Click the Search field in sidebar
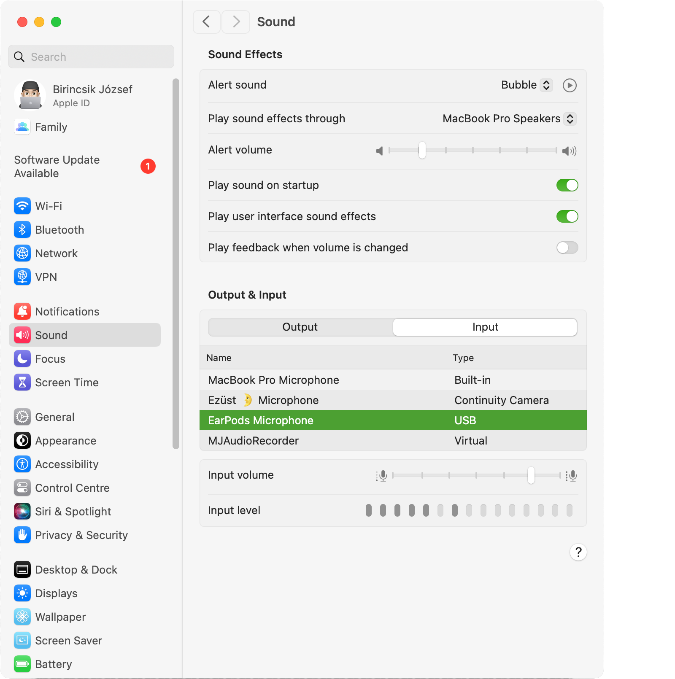Image resolution: width=675 pixels, height=679 pixels. tap(91, 57)
